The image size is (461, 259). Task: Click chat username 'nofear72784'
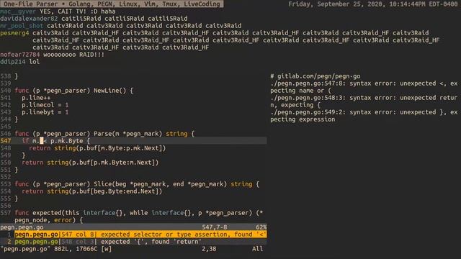19,55
